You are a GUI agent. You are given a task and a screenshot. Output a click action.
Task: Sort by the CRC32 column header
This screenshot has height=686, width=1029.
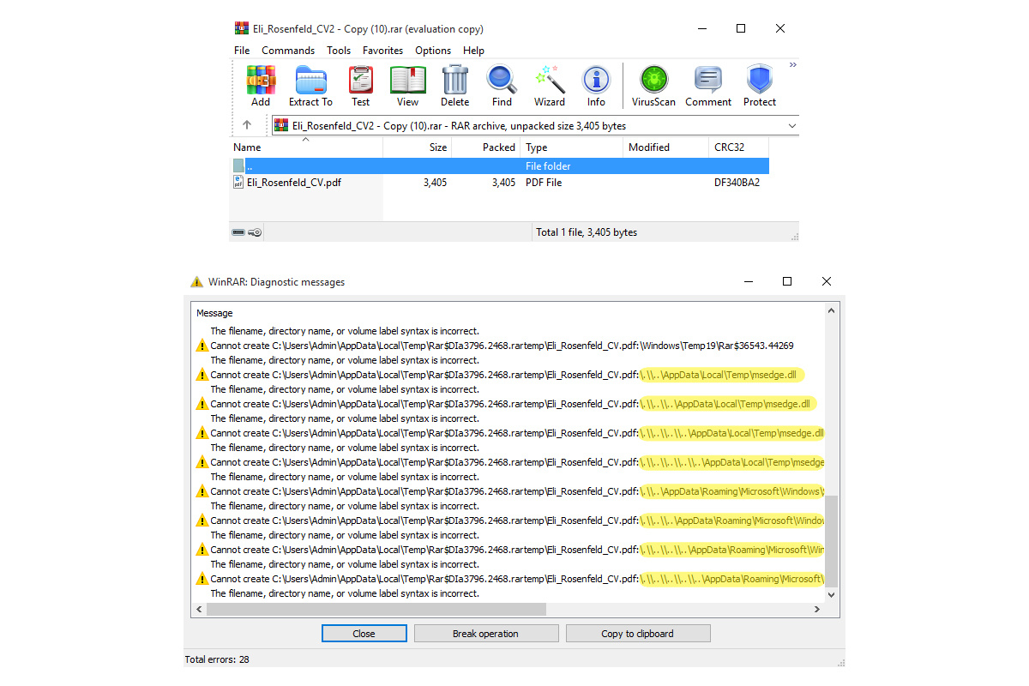(x=738, y=147)
